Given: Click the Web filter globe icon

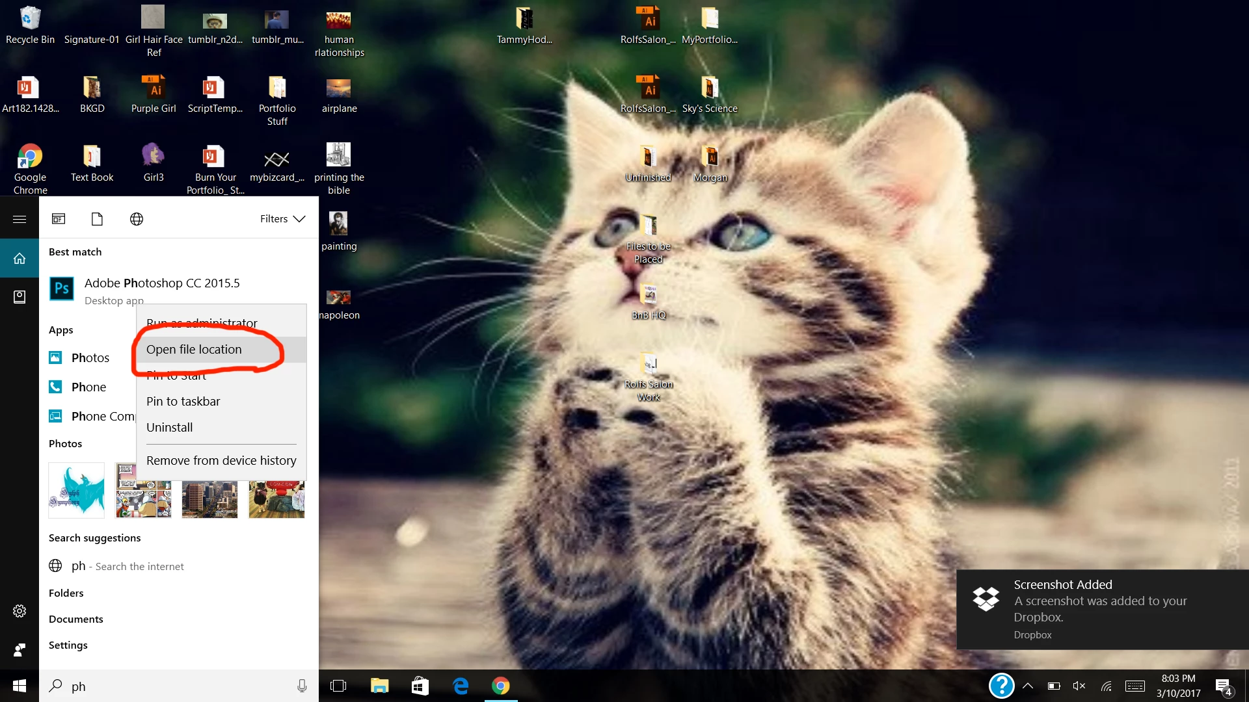Looking at the screenshot, I should (x=137, y=219).
